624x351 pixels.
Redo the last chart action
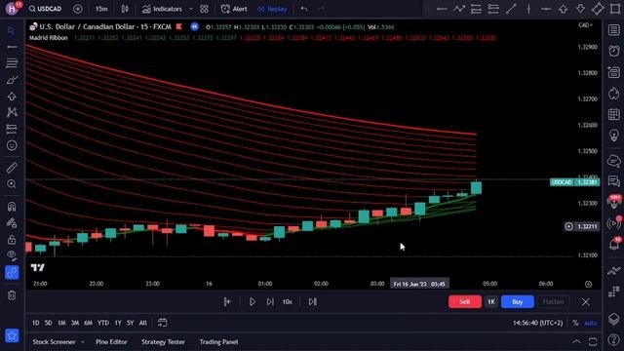(x=321, y=9)
